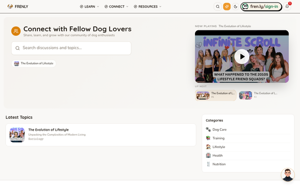Click the Frenly dog logo icon
Screen dimensions: 300x187
(x=10, y=6)
